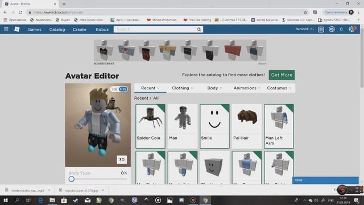This screenshot has width=364, height=205.
Task: Click the red recorder taskbar icon
Action: coord(193,200)
